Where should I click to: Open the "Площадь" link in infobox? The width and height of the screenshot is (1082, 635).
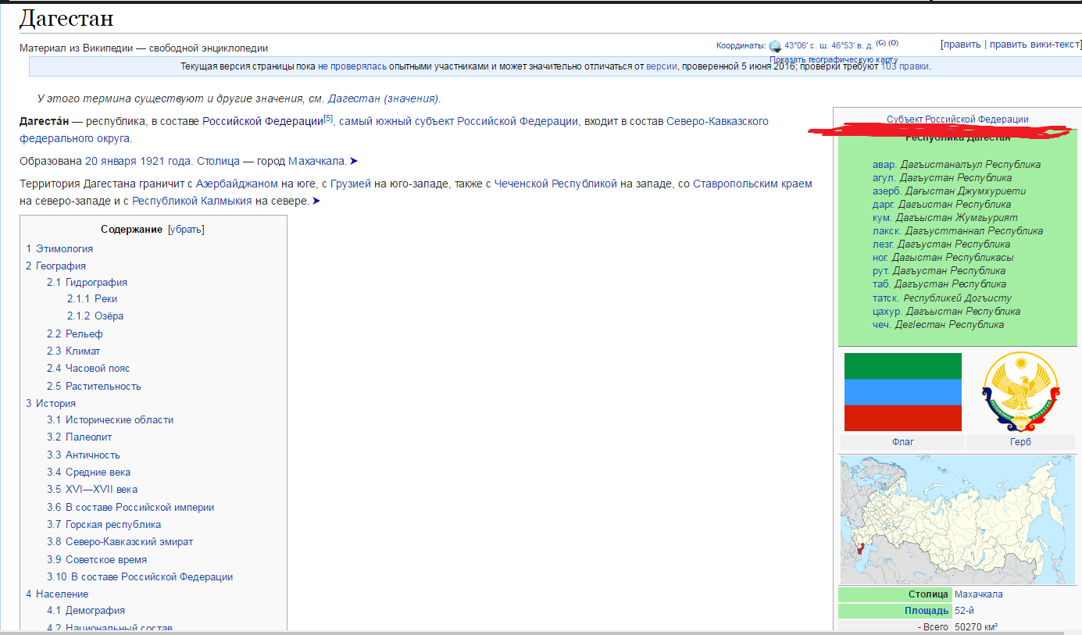click(927, 611)
